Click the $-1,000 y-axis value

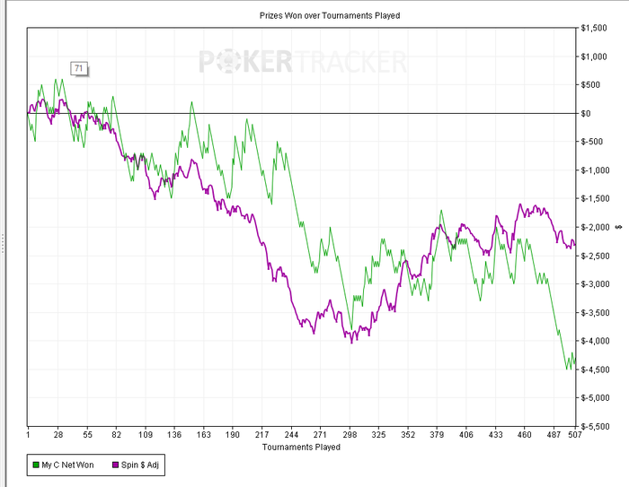(x=595, y=170)
